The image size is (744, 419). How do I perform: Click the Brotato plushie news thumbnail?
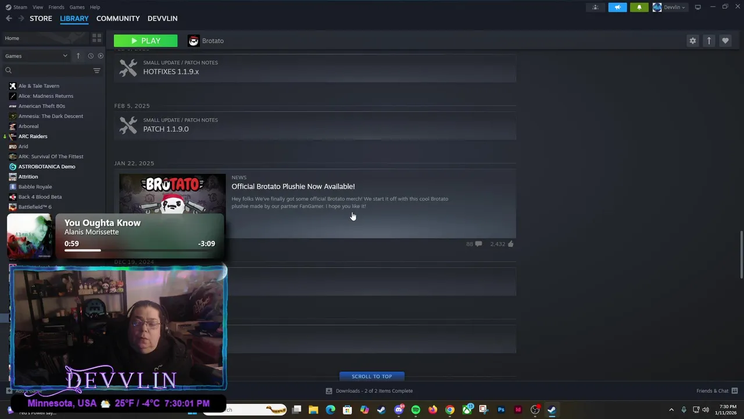[x=172, y=194]
